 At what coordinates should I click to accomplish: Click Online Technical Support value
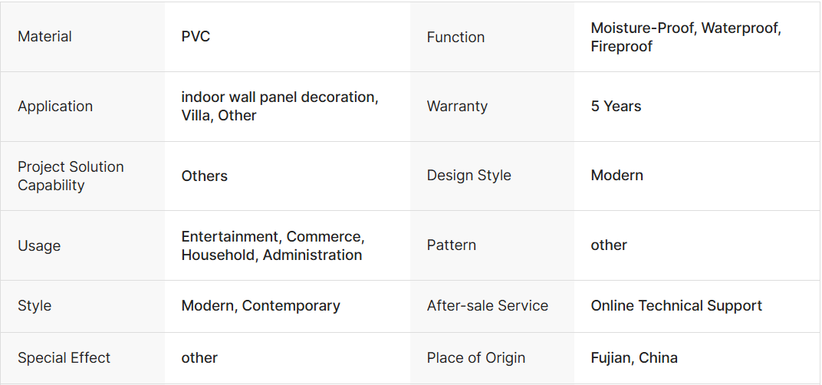tap(676, 306)
